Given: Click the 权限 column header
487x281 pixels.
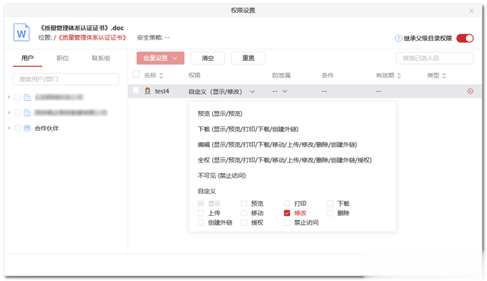Looking at the screenshot, I should [195, 76].
